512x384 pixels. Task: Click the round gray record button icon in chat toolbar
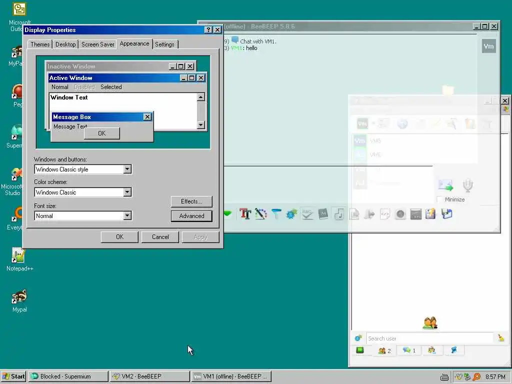click(400, 214)
